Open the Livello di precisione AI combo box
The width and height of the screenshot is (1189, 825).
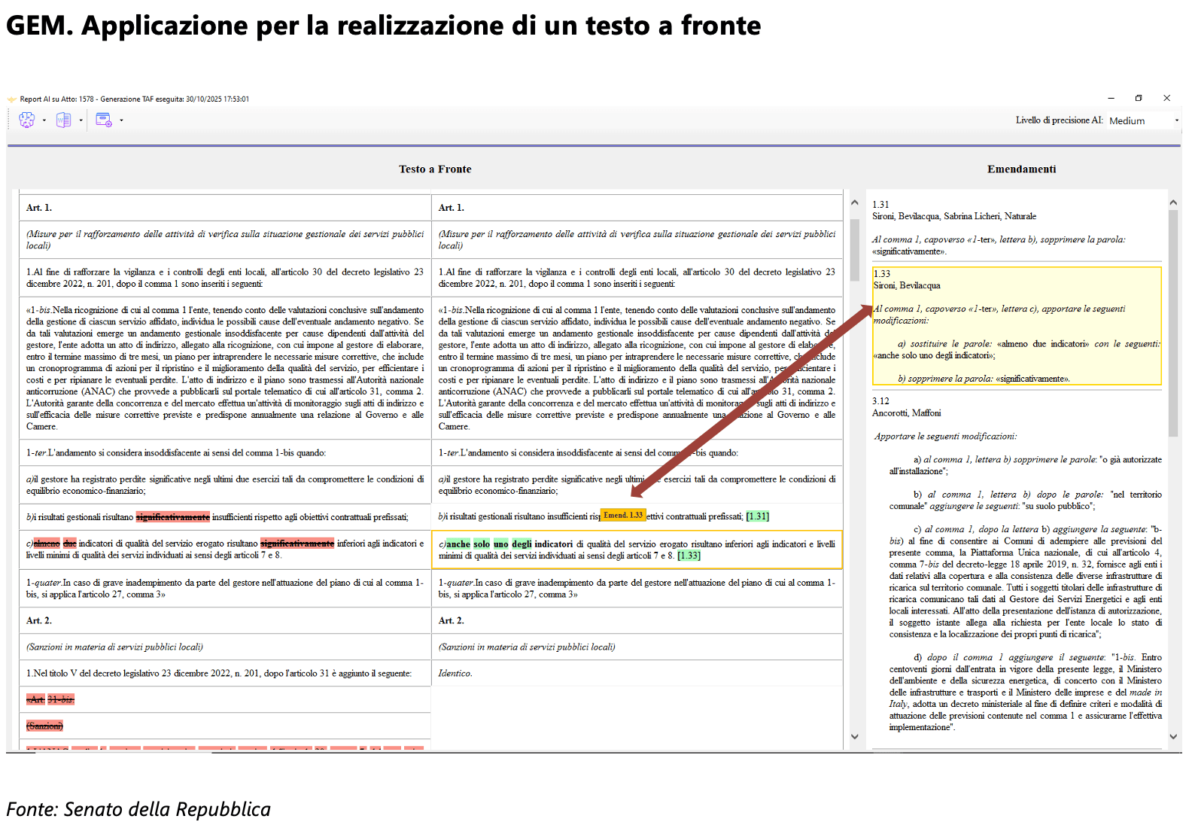[x=1142, y=120]
